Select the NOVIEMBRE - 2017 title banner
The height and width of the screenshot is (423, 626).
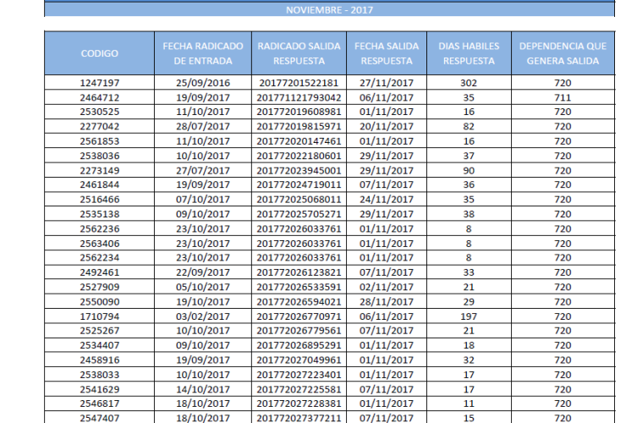tap(329, 9)
